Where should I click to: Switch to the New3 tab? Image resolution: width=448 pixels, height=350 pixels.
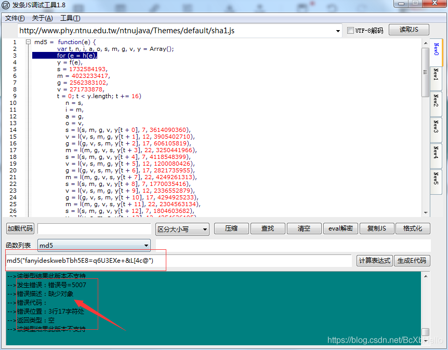pyautogui.click(x=436, y=130)
